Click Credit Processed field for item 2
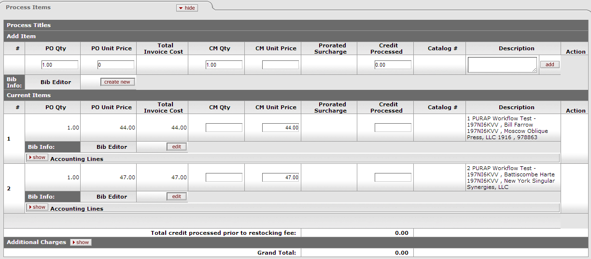Screen dimensions: 591x259 393,177
